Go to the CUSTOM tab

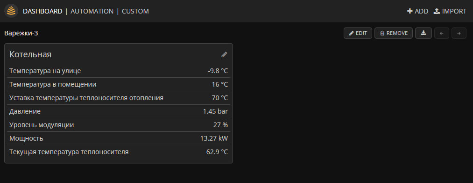(x=135, y=11)
